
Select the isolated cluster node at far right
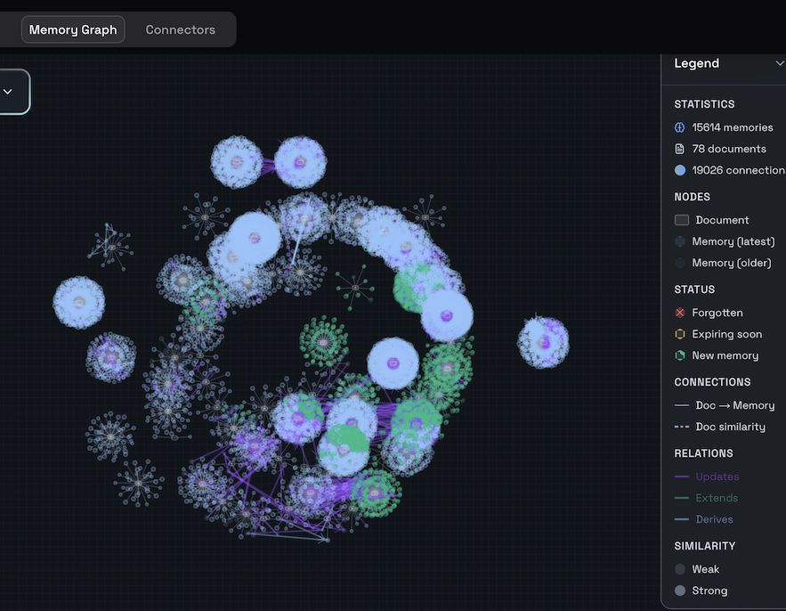click(x=543, y=343)
